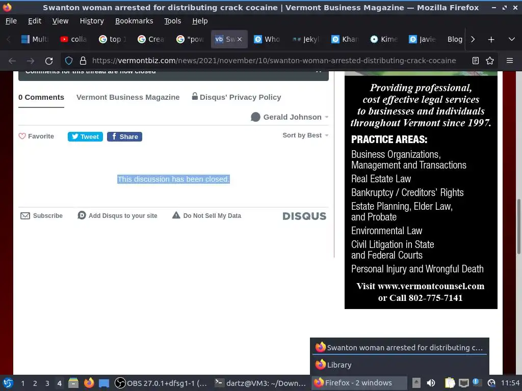This screenshot has height=391, width=522.
Task: Switch to workspace 2
Action: [x=35, y=383]
